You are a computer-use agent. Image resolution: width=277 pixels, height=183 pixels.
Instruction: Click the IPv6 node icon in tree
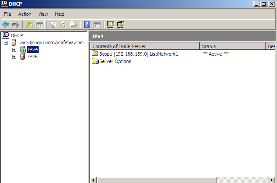click(x=22, y=56)
